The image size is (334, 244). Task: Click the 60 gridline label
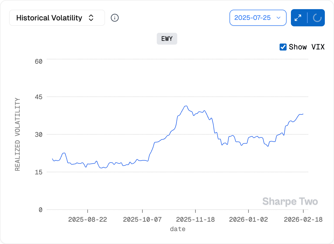click(39, 61)
